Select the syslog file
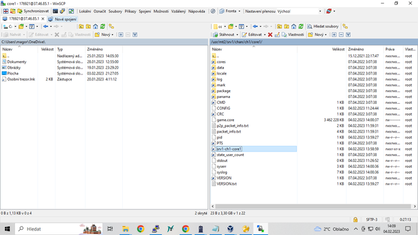This screenshot has height=235, width=418. [x=222, y=172]
